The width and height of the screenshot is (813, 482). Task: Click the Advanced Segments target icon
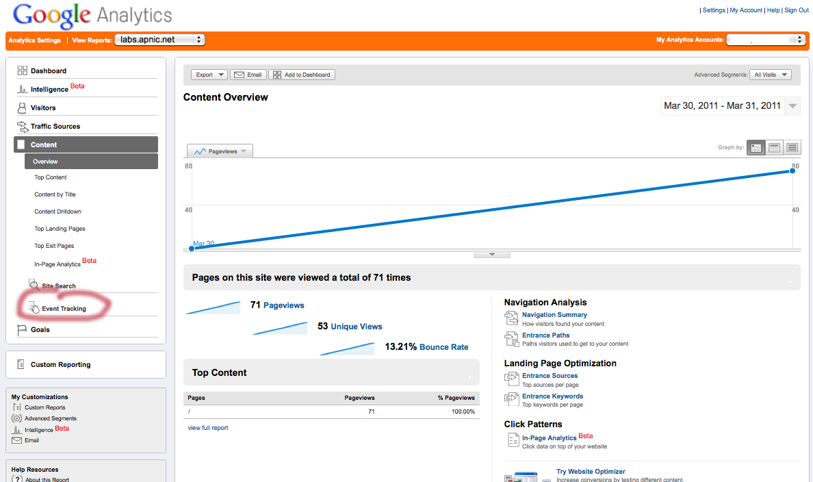point(16,418)
